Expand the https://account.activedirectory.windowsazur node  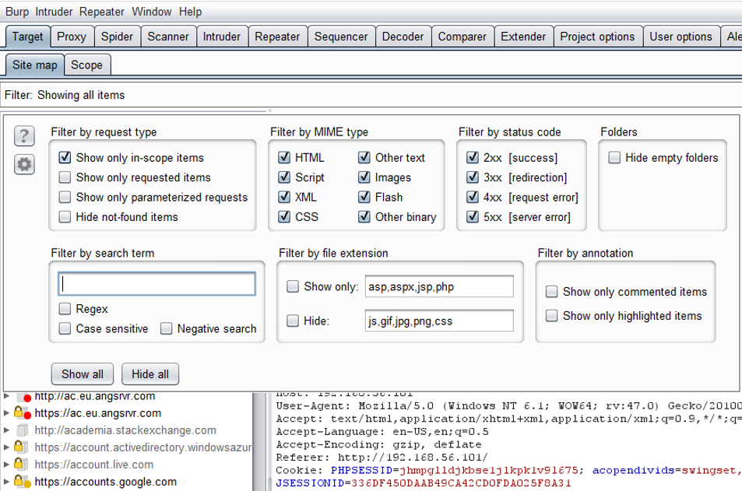[x=7, y=447]
